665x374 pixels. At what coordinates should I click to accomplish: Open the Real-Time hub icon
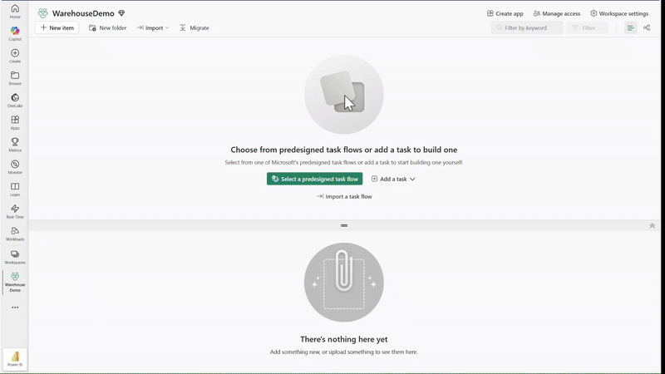(x=15, y=211)
